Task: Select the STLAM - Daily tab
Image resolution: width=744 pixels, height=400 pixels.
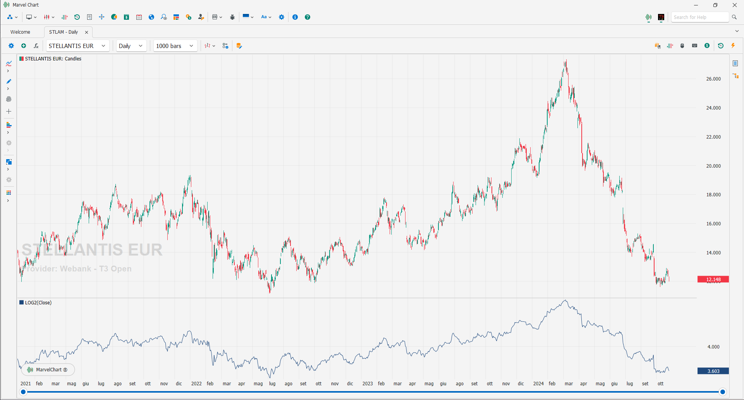Action: pyautogui.click(x=64, y=32)
